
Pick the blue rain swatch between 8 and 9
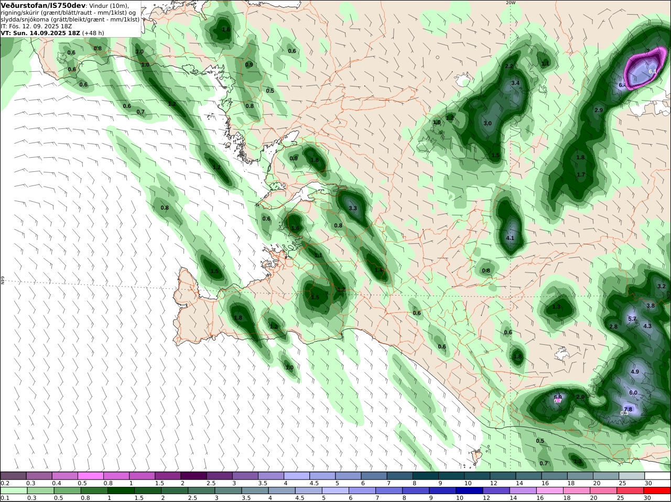click(x=416, y=490)
